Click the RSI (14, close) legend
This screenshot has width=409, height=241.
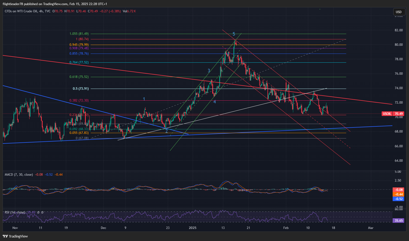(x=15, y=212)
